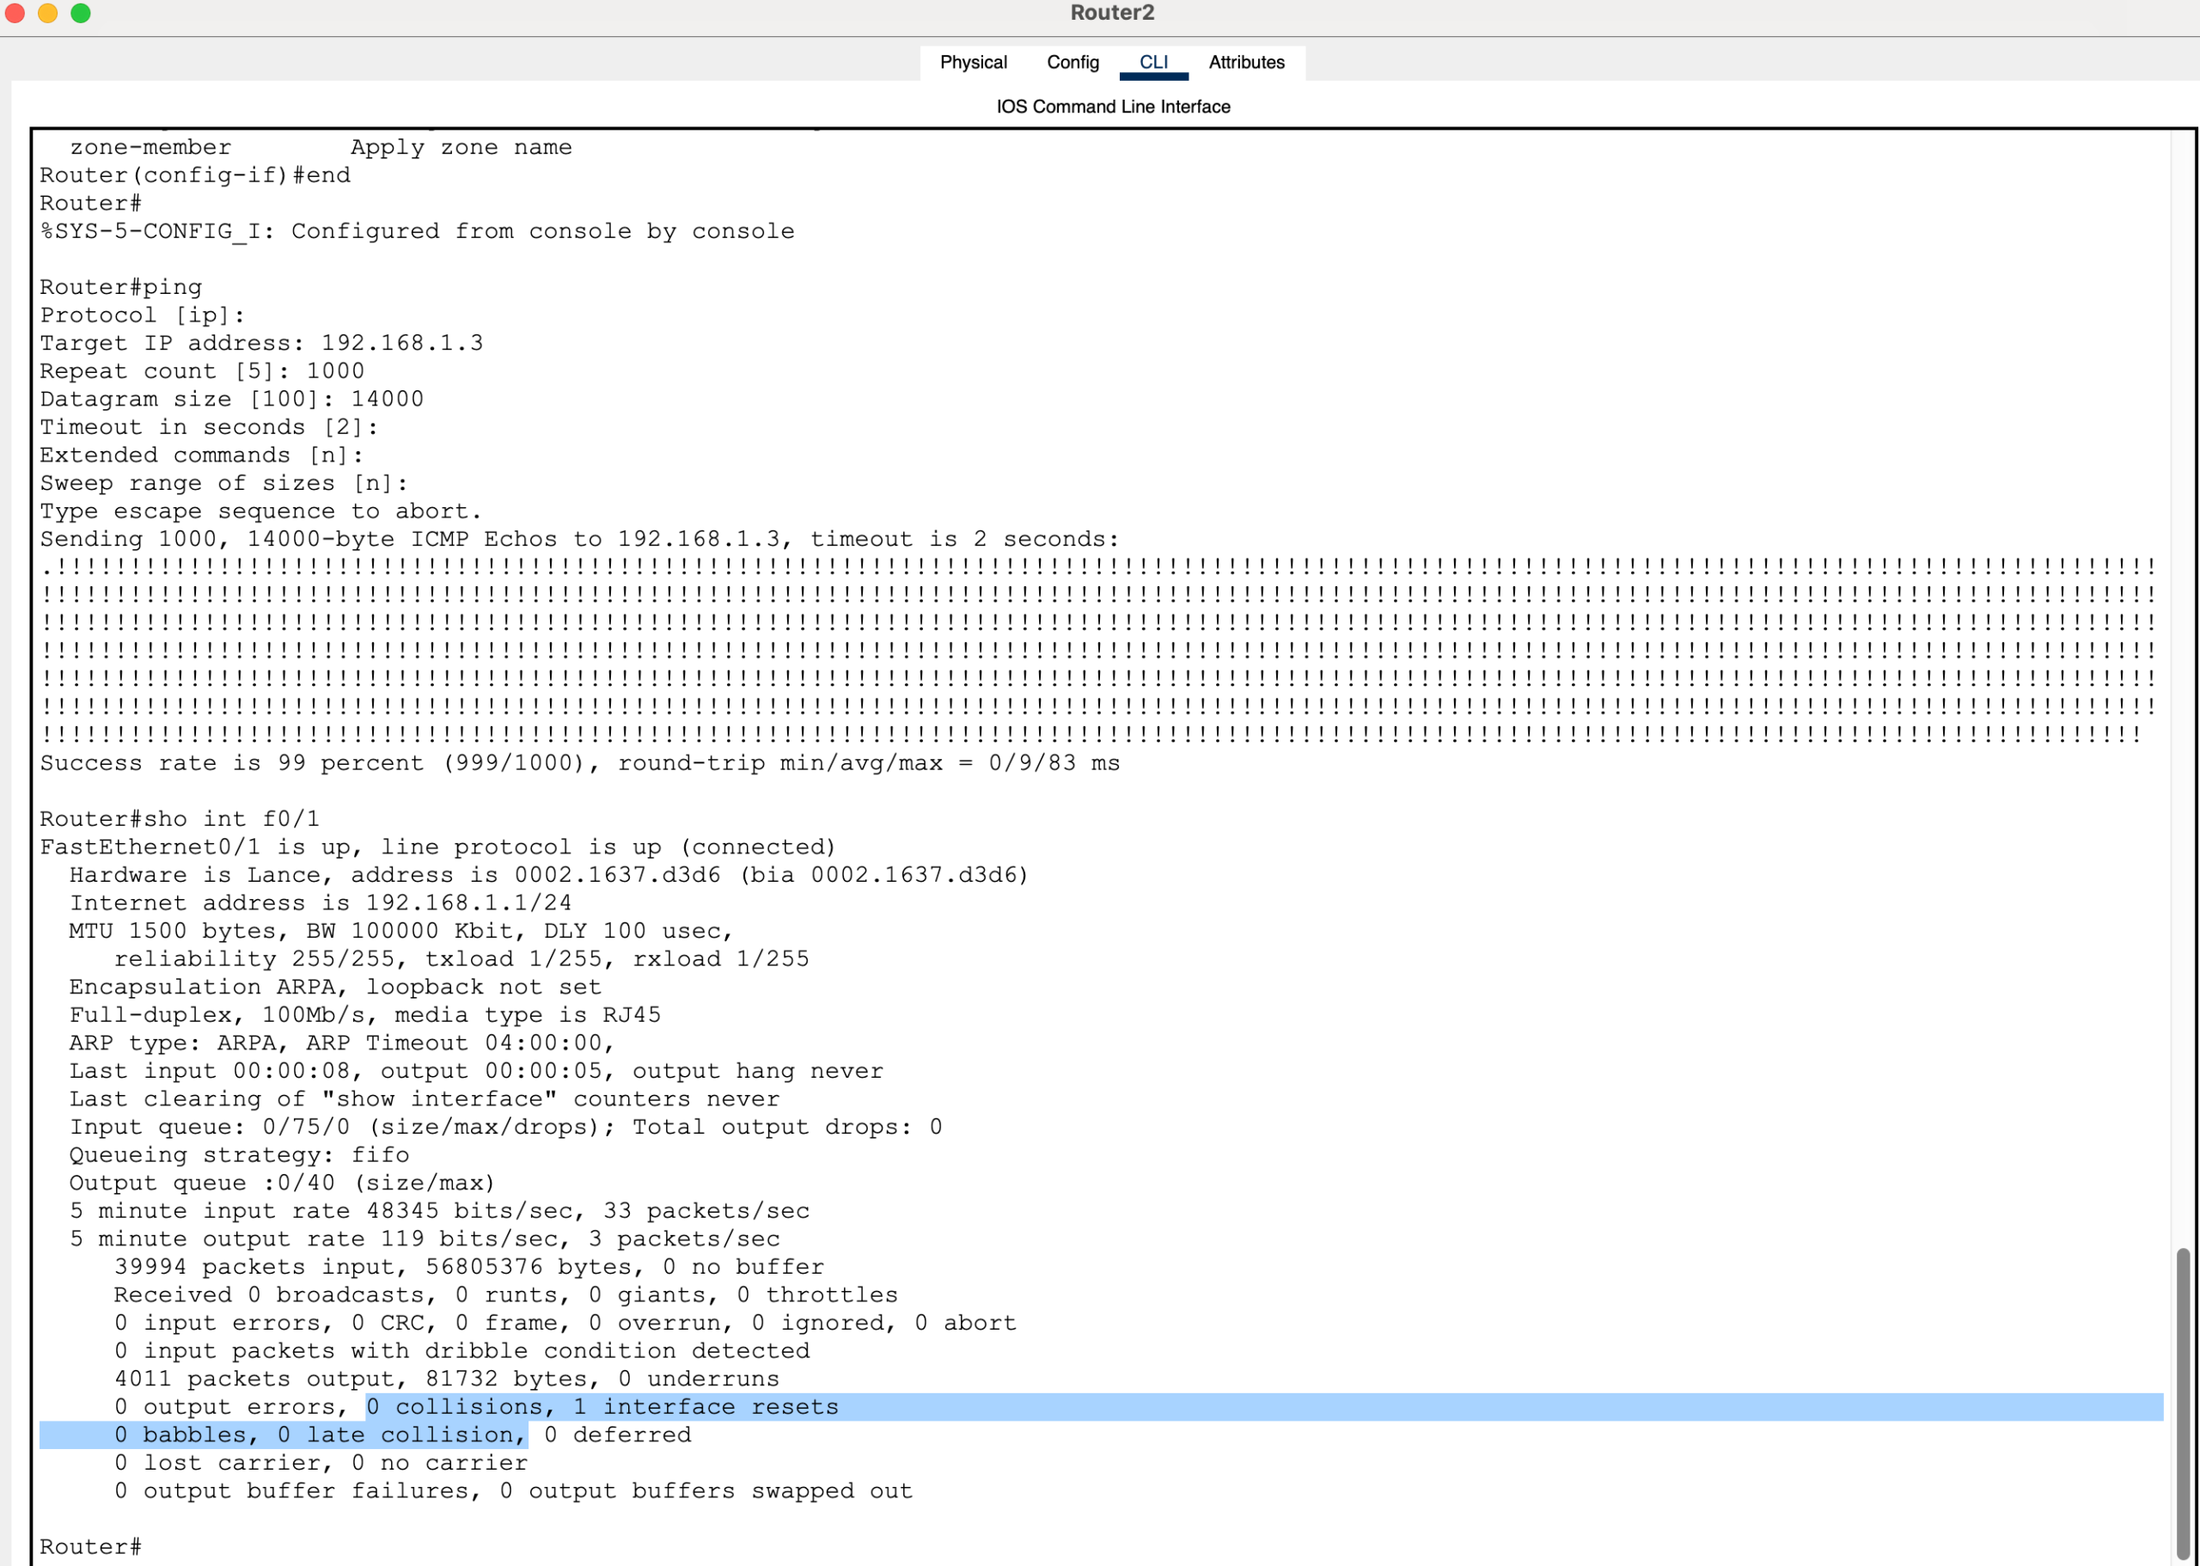Click the yellow minimize window button

pyautogui.click(x=47, y=13)
